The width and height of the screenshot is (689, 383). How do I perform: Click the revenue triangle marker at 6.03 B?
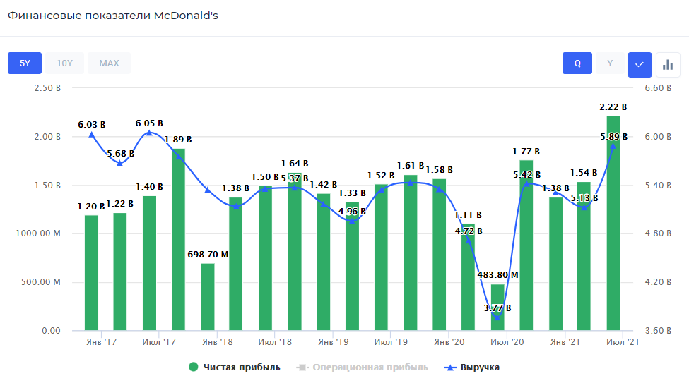(x=91, y=135)
